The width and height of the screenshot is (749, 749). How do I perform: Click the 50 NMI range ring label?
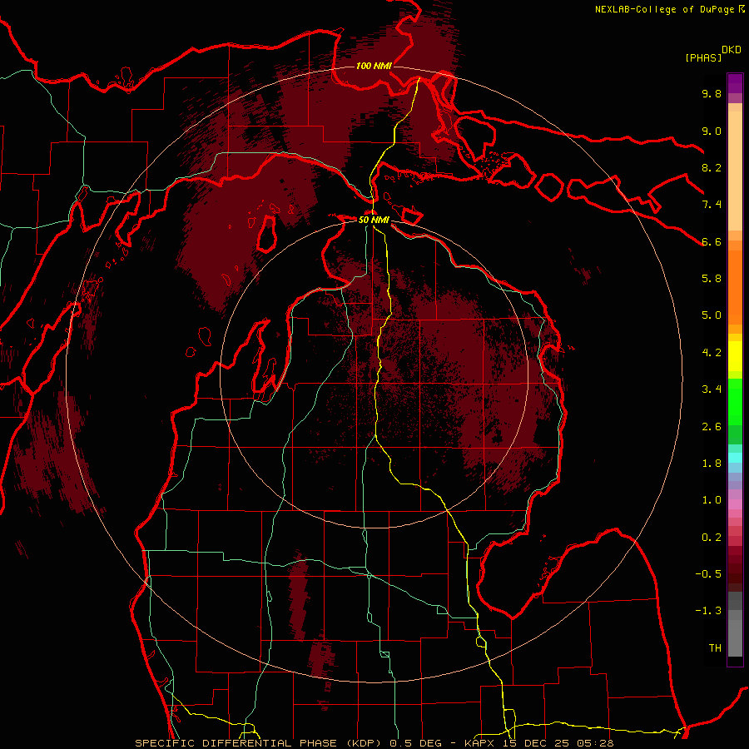point(374,220)
